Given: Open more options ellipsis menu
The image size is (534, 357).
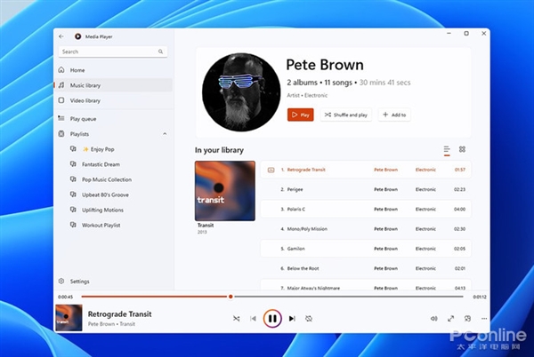Looking at the screenshot, I should [x=484, y=319].
